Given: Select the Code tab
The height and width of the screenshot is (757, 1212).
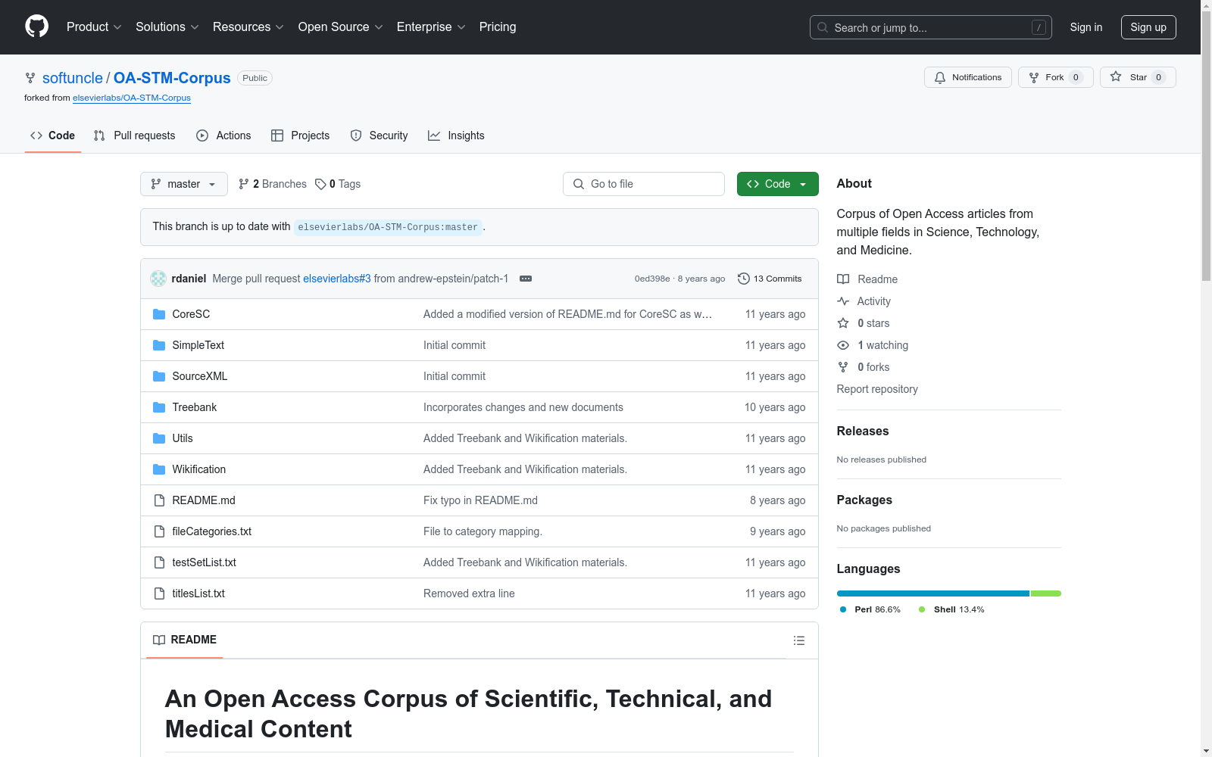Looking at the screenshot, I should pyautogui.click(x=52, y=136).
